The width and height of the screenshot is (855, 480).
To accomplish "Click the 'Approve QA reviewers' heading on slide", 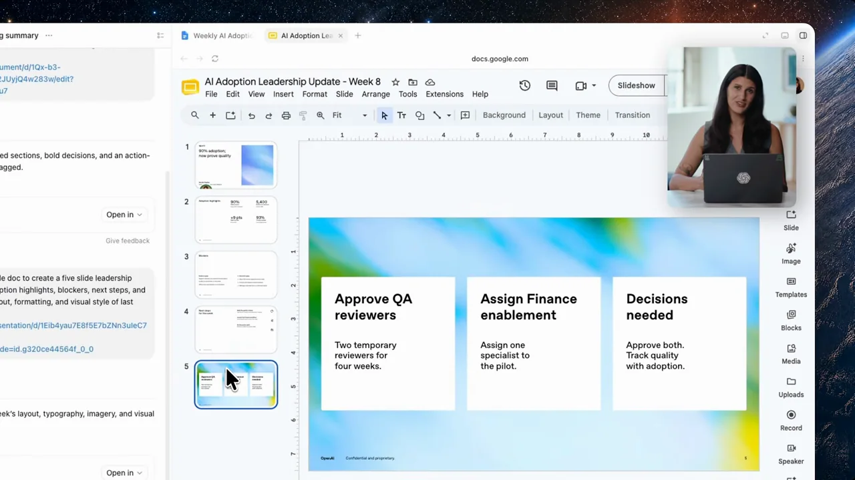I will (373, 307).
